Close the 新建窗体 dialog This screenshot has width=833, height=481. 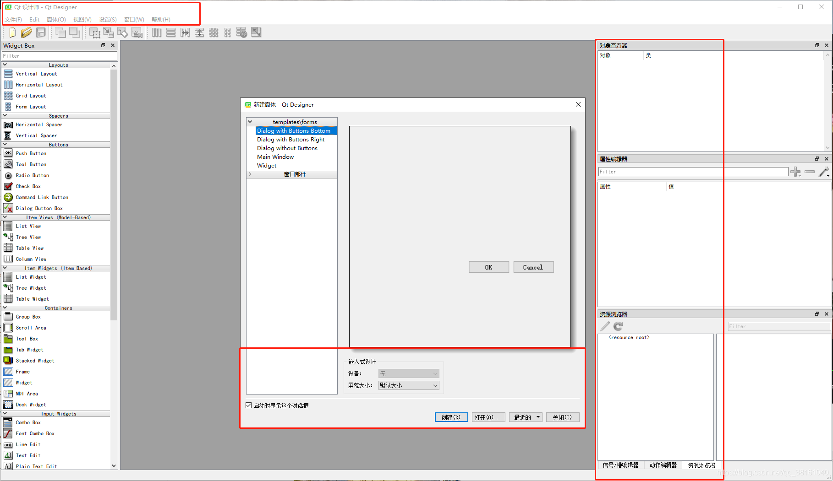pyautogui.click(x=578, y=104)
